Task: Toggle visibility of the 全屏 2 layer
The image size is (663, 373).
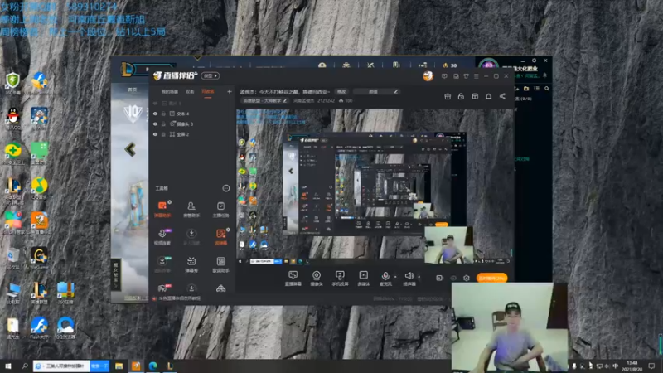Action: click(x=155, y=134)
